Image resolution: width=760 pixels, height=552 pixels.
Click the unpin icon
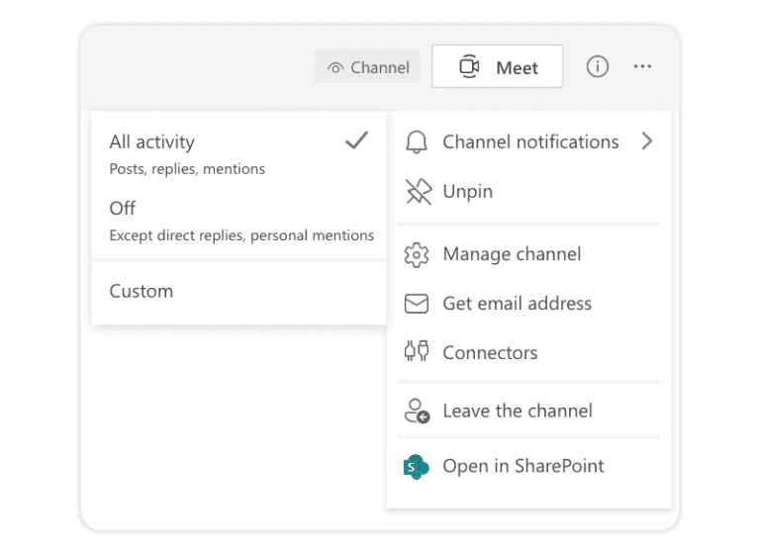click(419, 192)
